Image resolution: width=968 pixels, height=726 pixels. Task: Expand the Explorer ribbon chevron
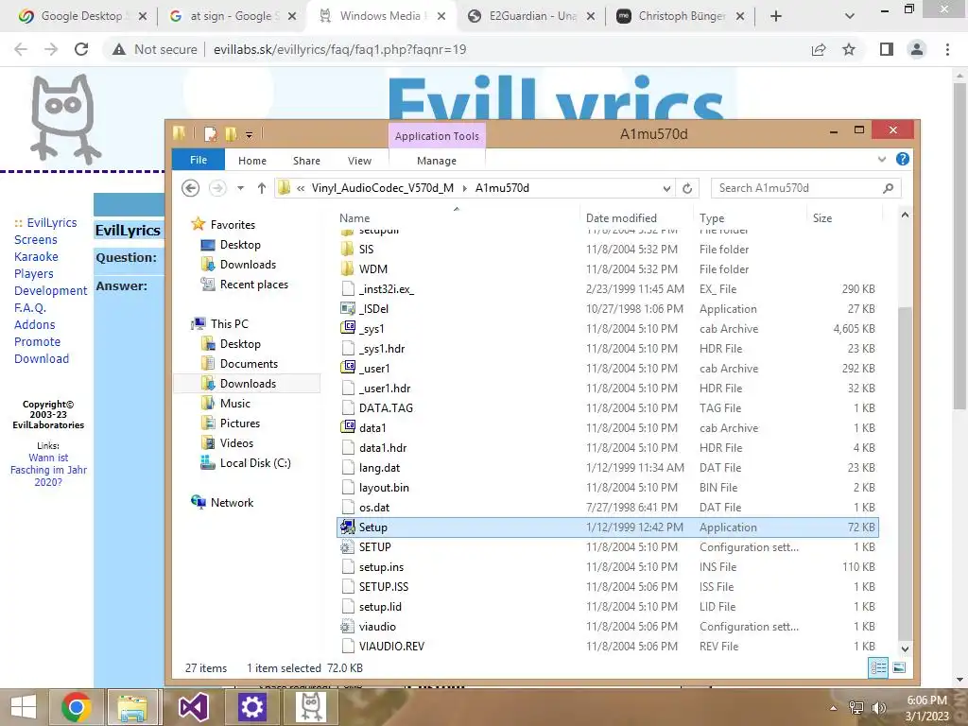(882, 159)
